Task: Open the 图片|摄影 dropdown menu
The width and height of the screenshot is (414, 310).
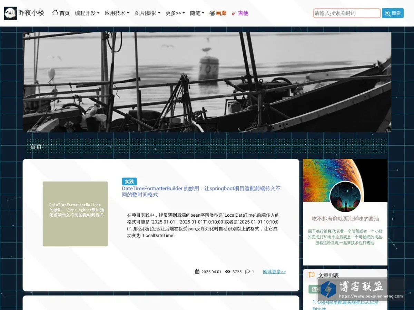Action: click(x=147, y=13)
